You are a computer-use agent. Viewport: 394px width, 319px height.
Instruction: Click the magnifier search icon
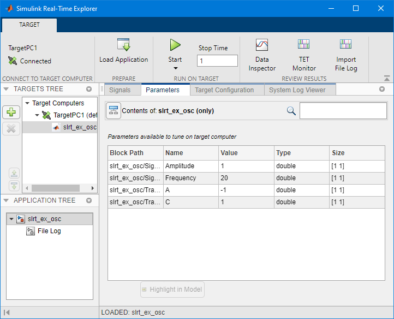coord(291,111)
